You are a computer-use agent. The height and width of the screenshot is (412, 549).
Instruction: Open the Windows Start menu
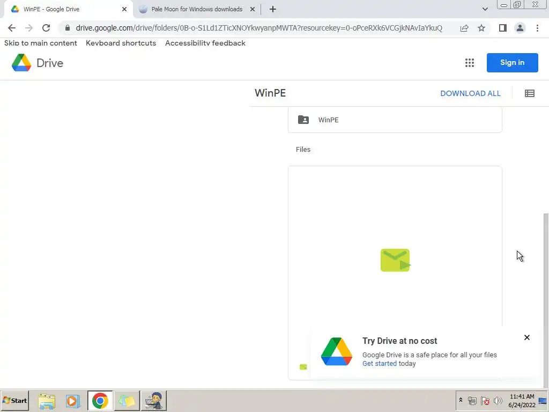click(x=14, y=400)
